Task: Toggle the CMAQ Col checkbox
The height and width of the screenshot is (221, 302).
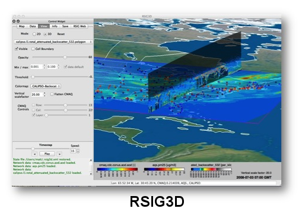Action: click(33, 110)
